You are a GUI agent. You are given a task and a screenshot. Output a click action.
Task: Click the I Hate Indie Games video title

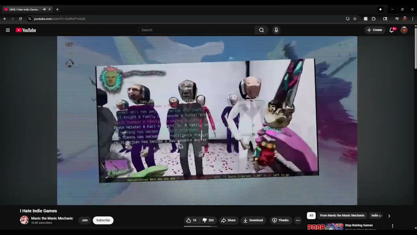(x=38, y=211)
